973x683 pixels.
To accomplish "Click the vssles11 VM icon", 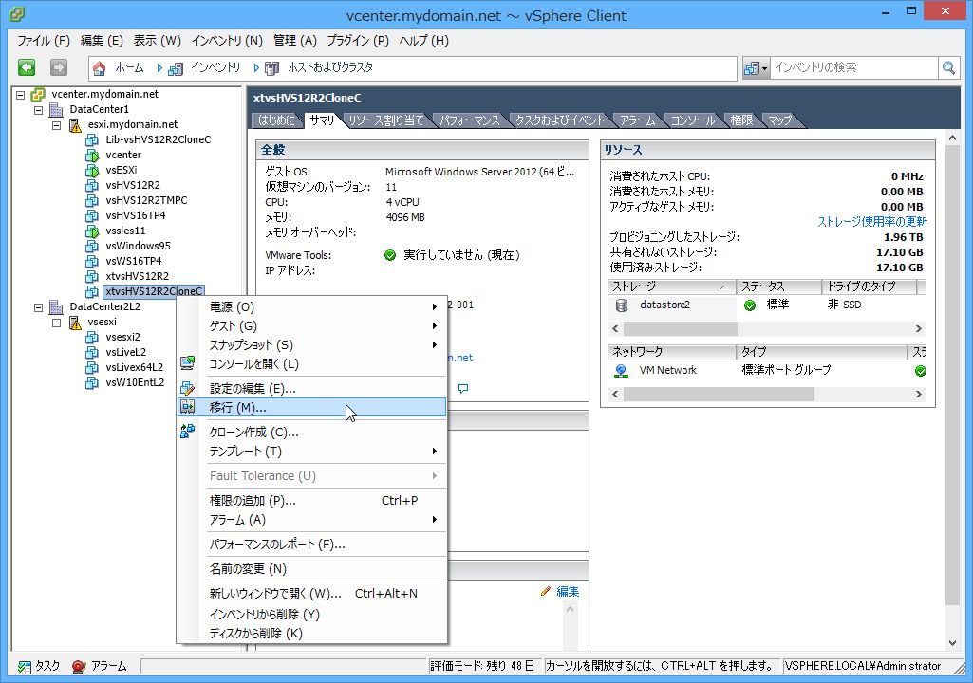I will pos(92,231).
